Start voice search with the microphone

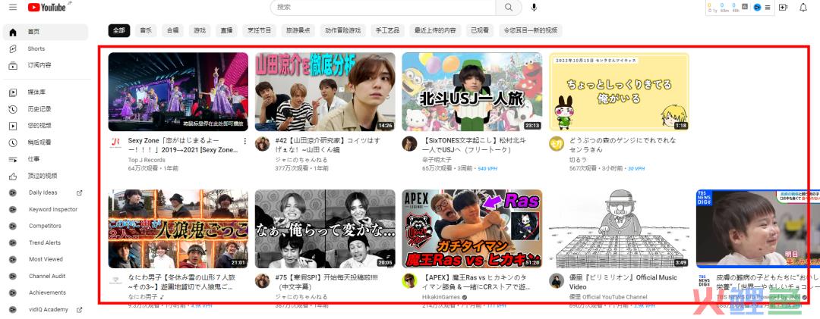tap(534, 8)
